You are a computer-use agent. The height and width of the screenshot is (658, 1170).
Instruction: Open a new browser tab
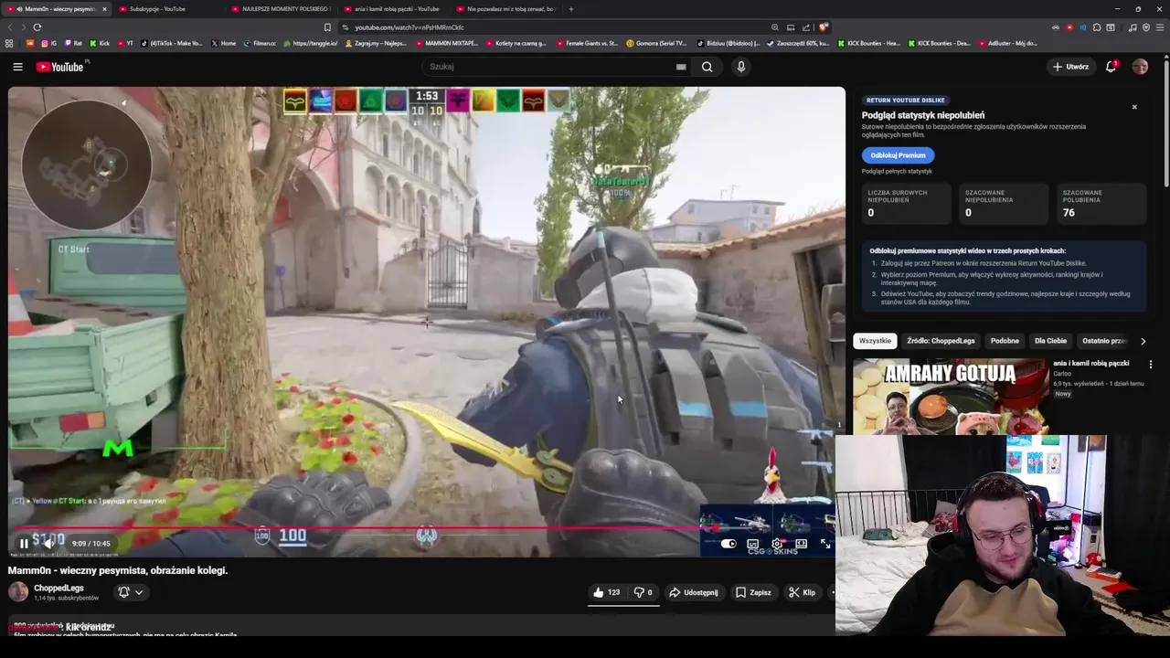[x=571, y=9]
